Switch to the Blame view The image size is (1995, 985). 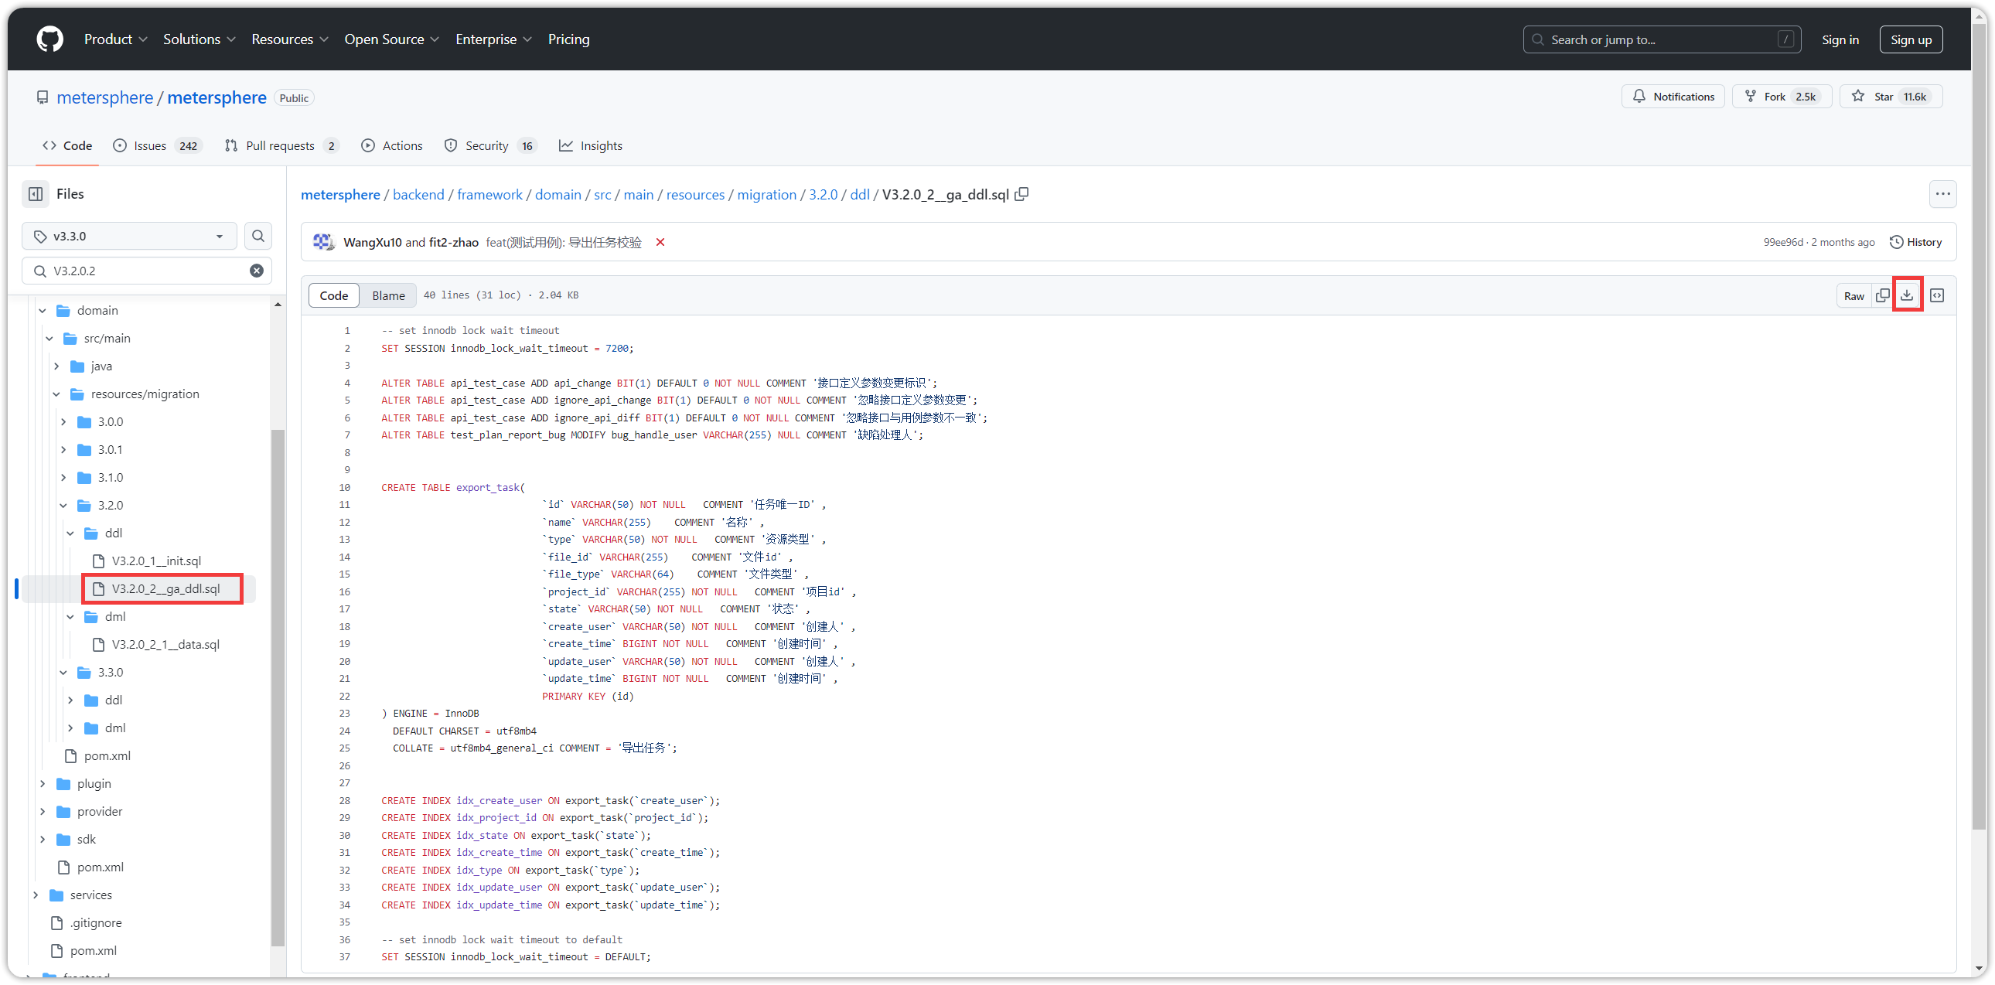click(x=388, y=295)
